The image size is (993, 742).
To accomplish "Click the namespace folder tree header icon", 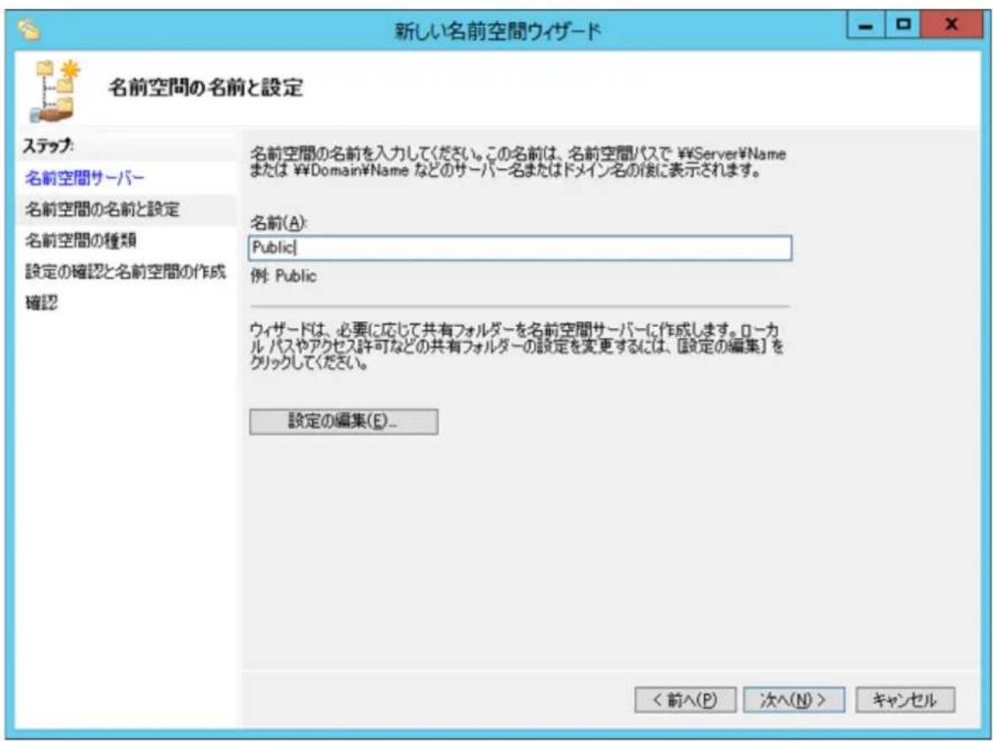I will pos(58,90).
